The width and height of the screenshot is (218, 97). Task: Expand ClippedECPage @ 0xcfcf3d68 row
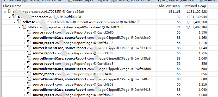(24, 69)
